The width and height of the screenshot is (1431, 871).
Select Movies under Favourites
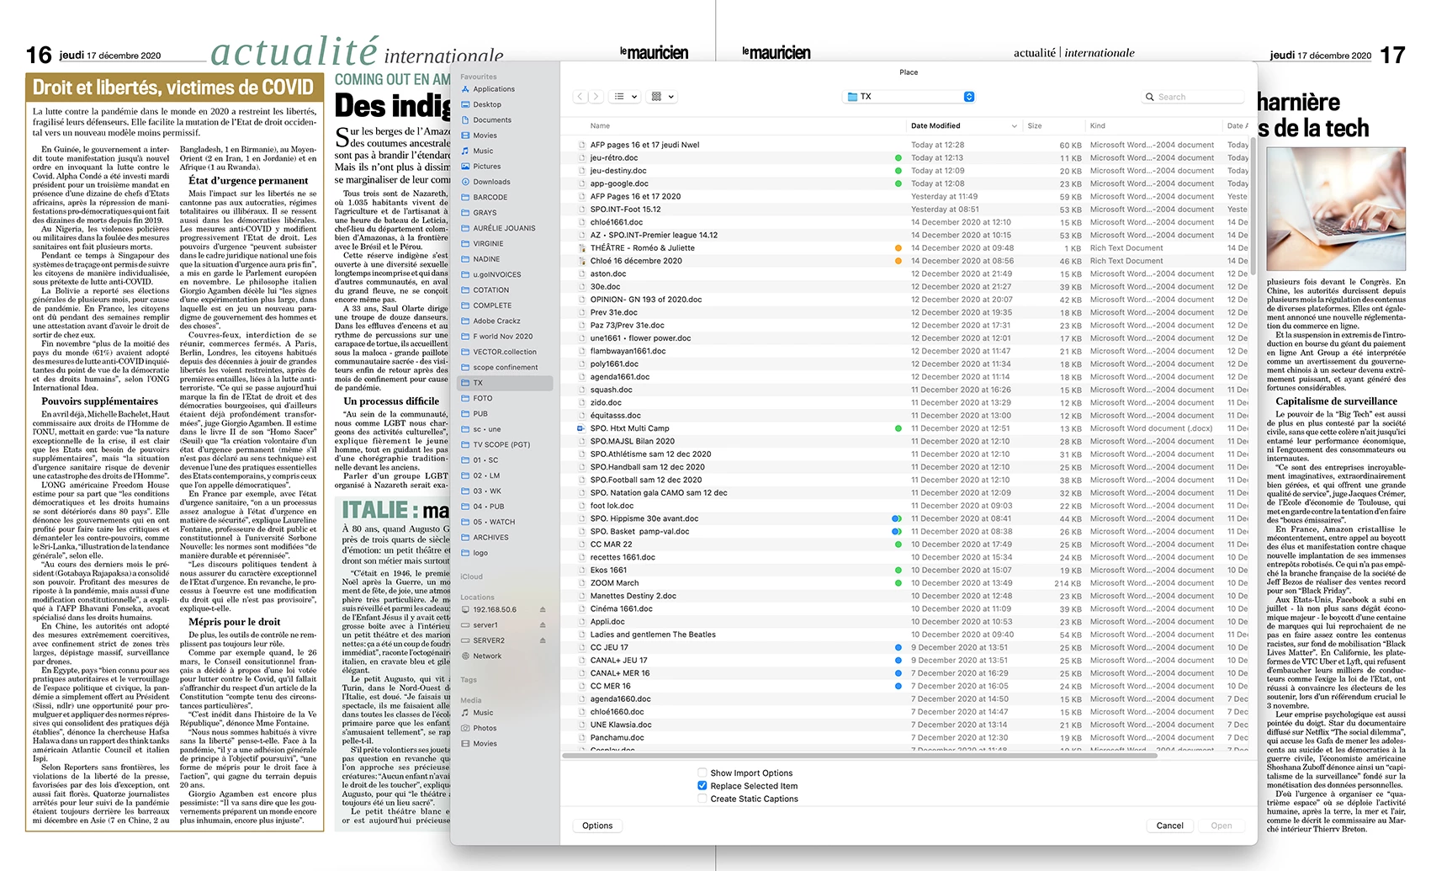pyautogui.click(x=485, y=135)
